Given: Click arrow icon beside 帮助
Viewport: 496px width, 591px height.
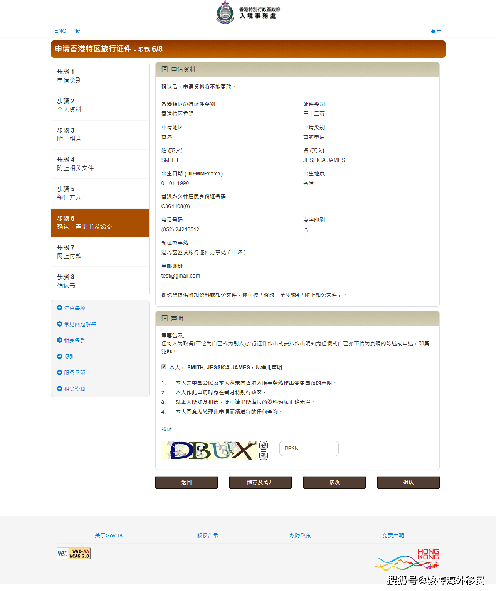Looking at the screenshot, I should (x=60, y=356).
